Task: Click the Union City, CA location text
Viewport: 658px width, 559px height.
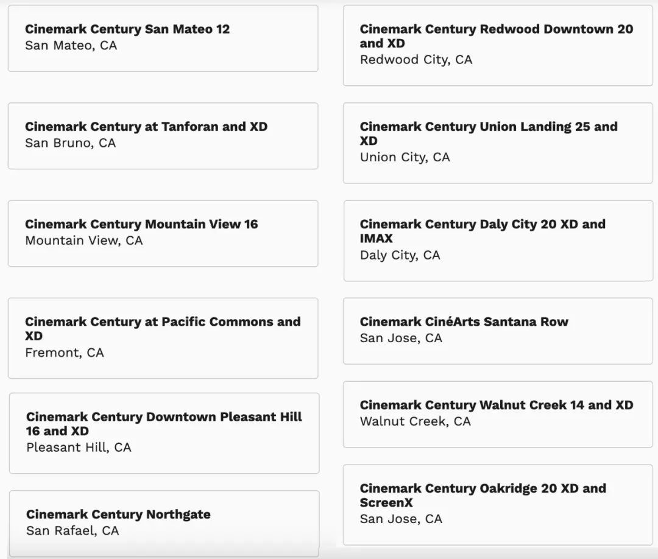Action: 405,157
